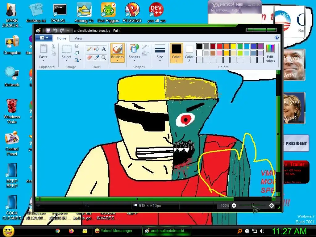The width and height of the screenshot is (316, 237).
Task: Open the BEEP BEEP desktop icon
Action: pos(12,175)
